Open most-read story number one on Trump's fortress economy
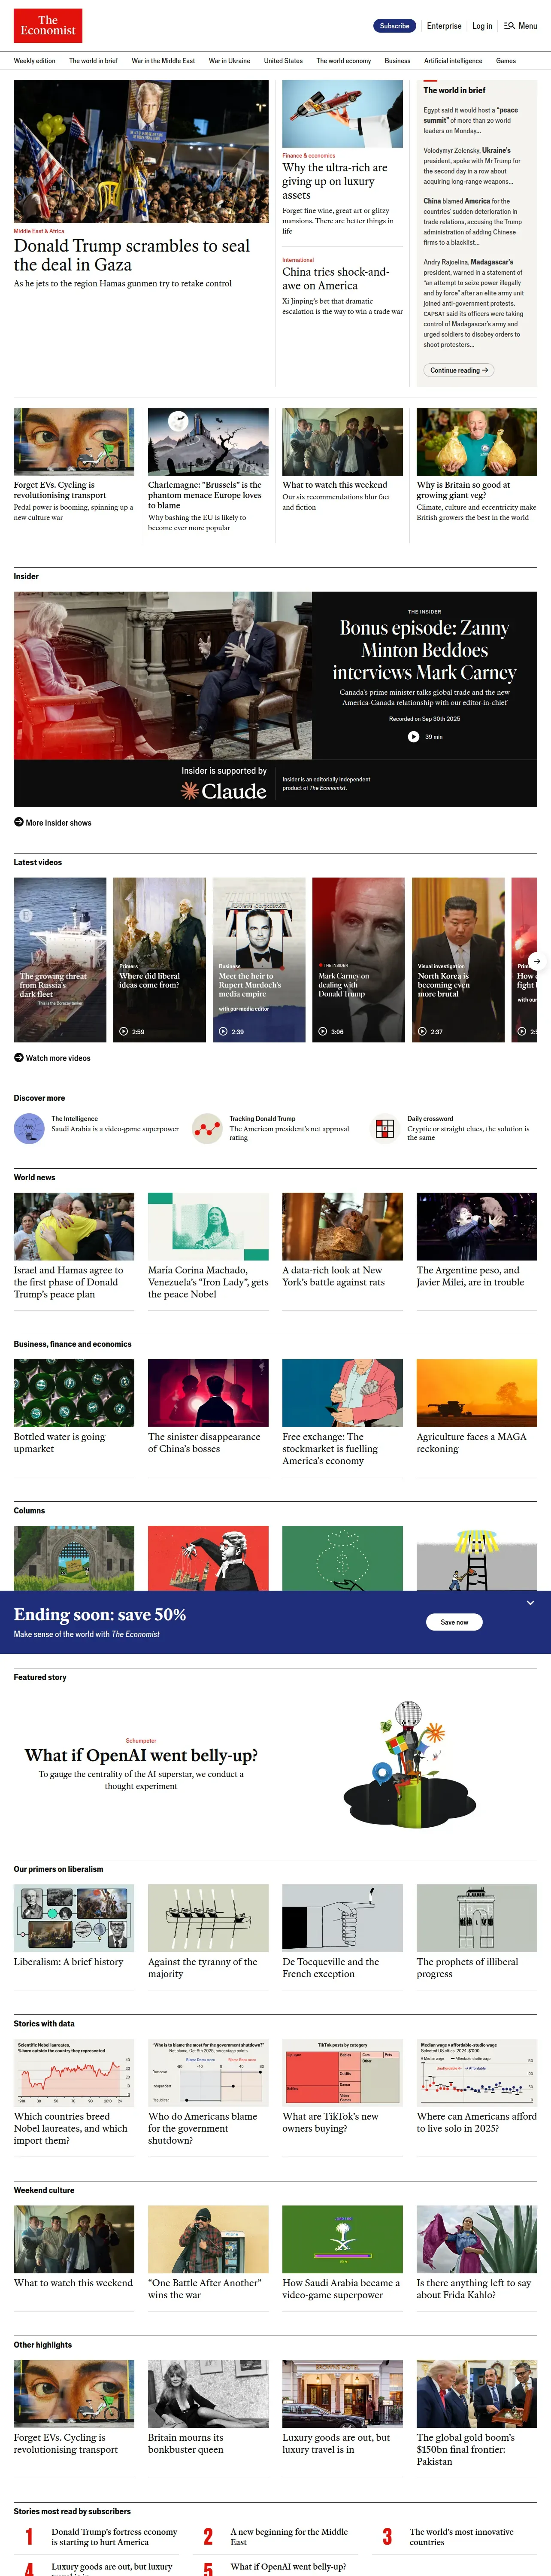The width and height of the screenshot is (551, 2576). [114, 2536]
